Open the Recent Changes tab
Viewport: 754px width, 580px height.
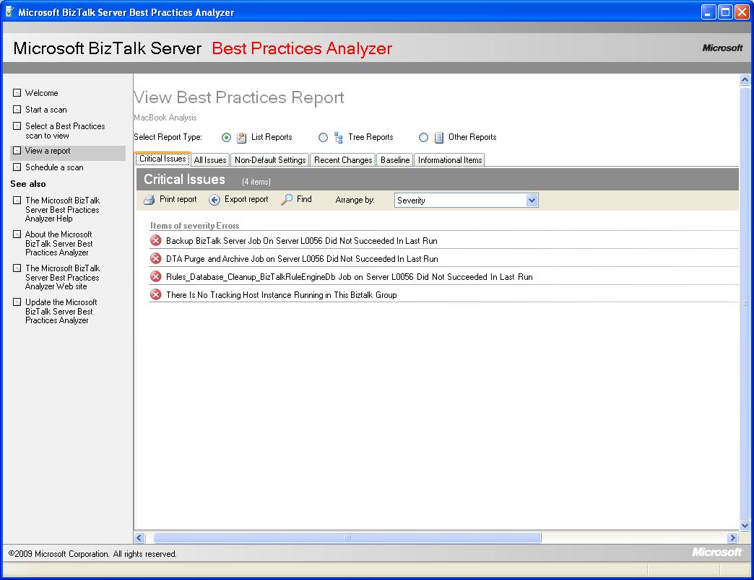click(x=343, y=160)
